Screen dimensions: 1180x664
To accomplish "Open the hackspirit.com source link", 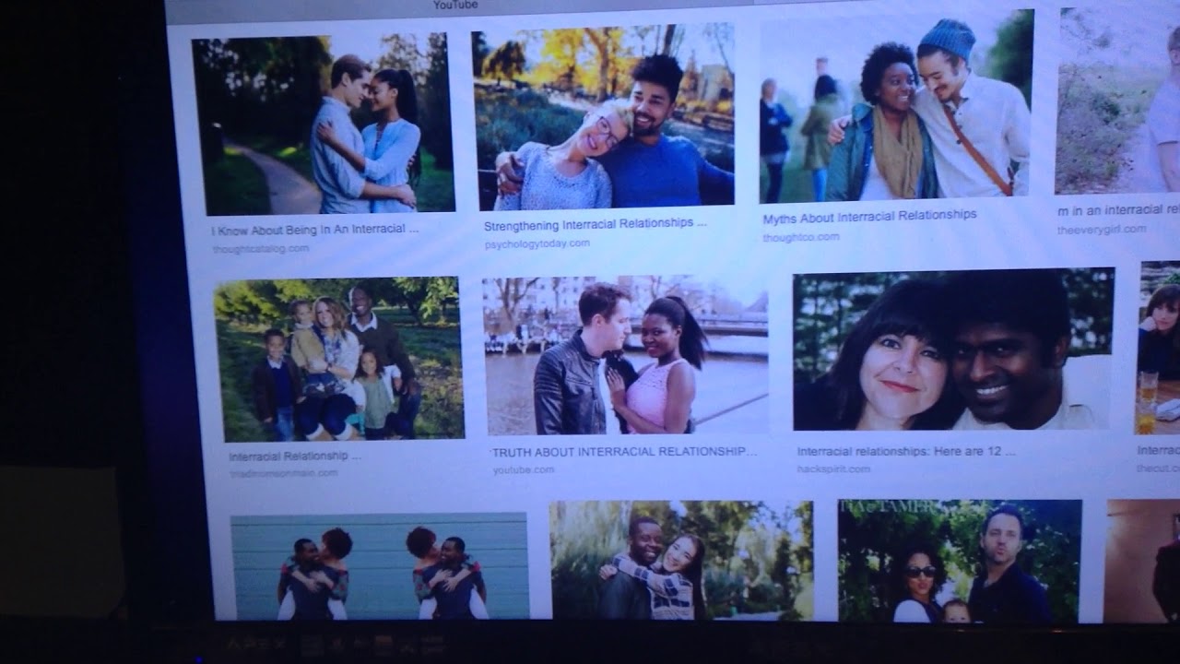I will pos(832,468).
